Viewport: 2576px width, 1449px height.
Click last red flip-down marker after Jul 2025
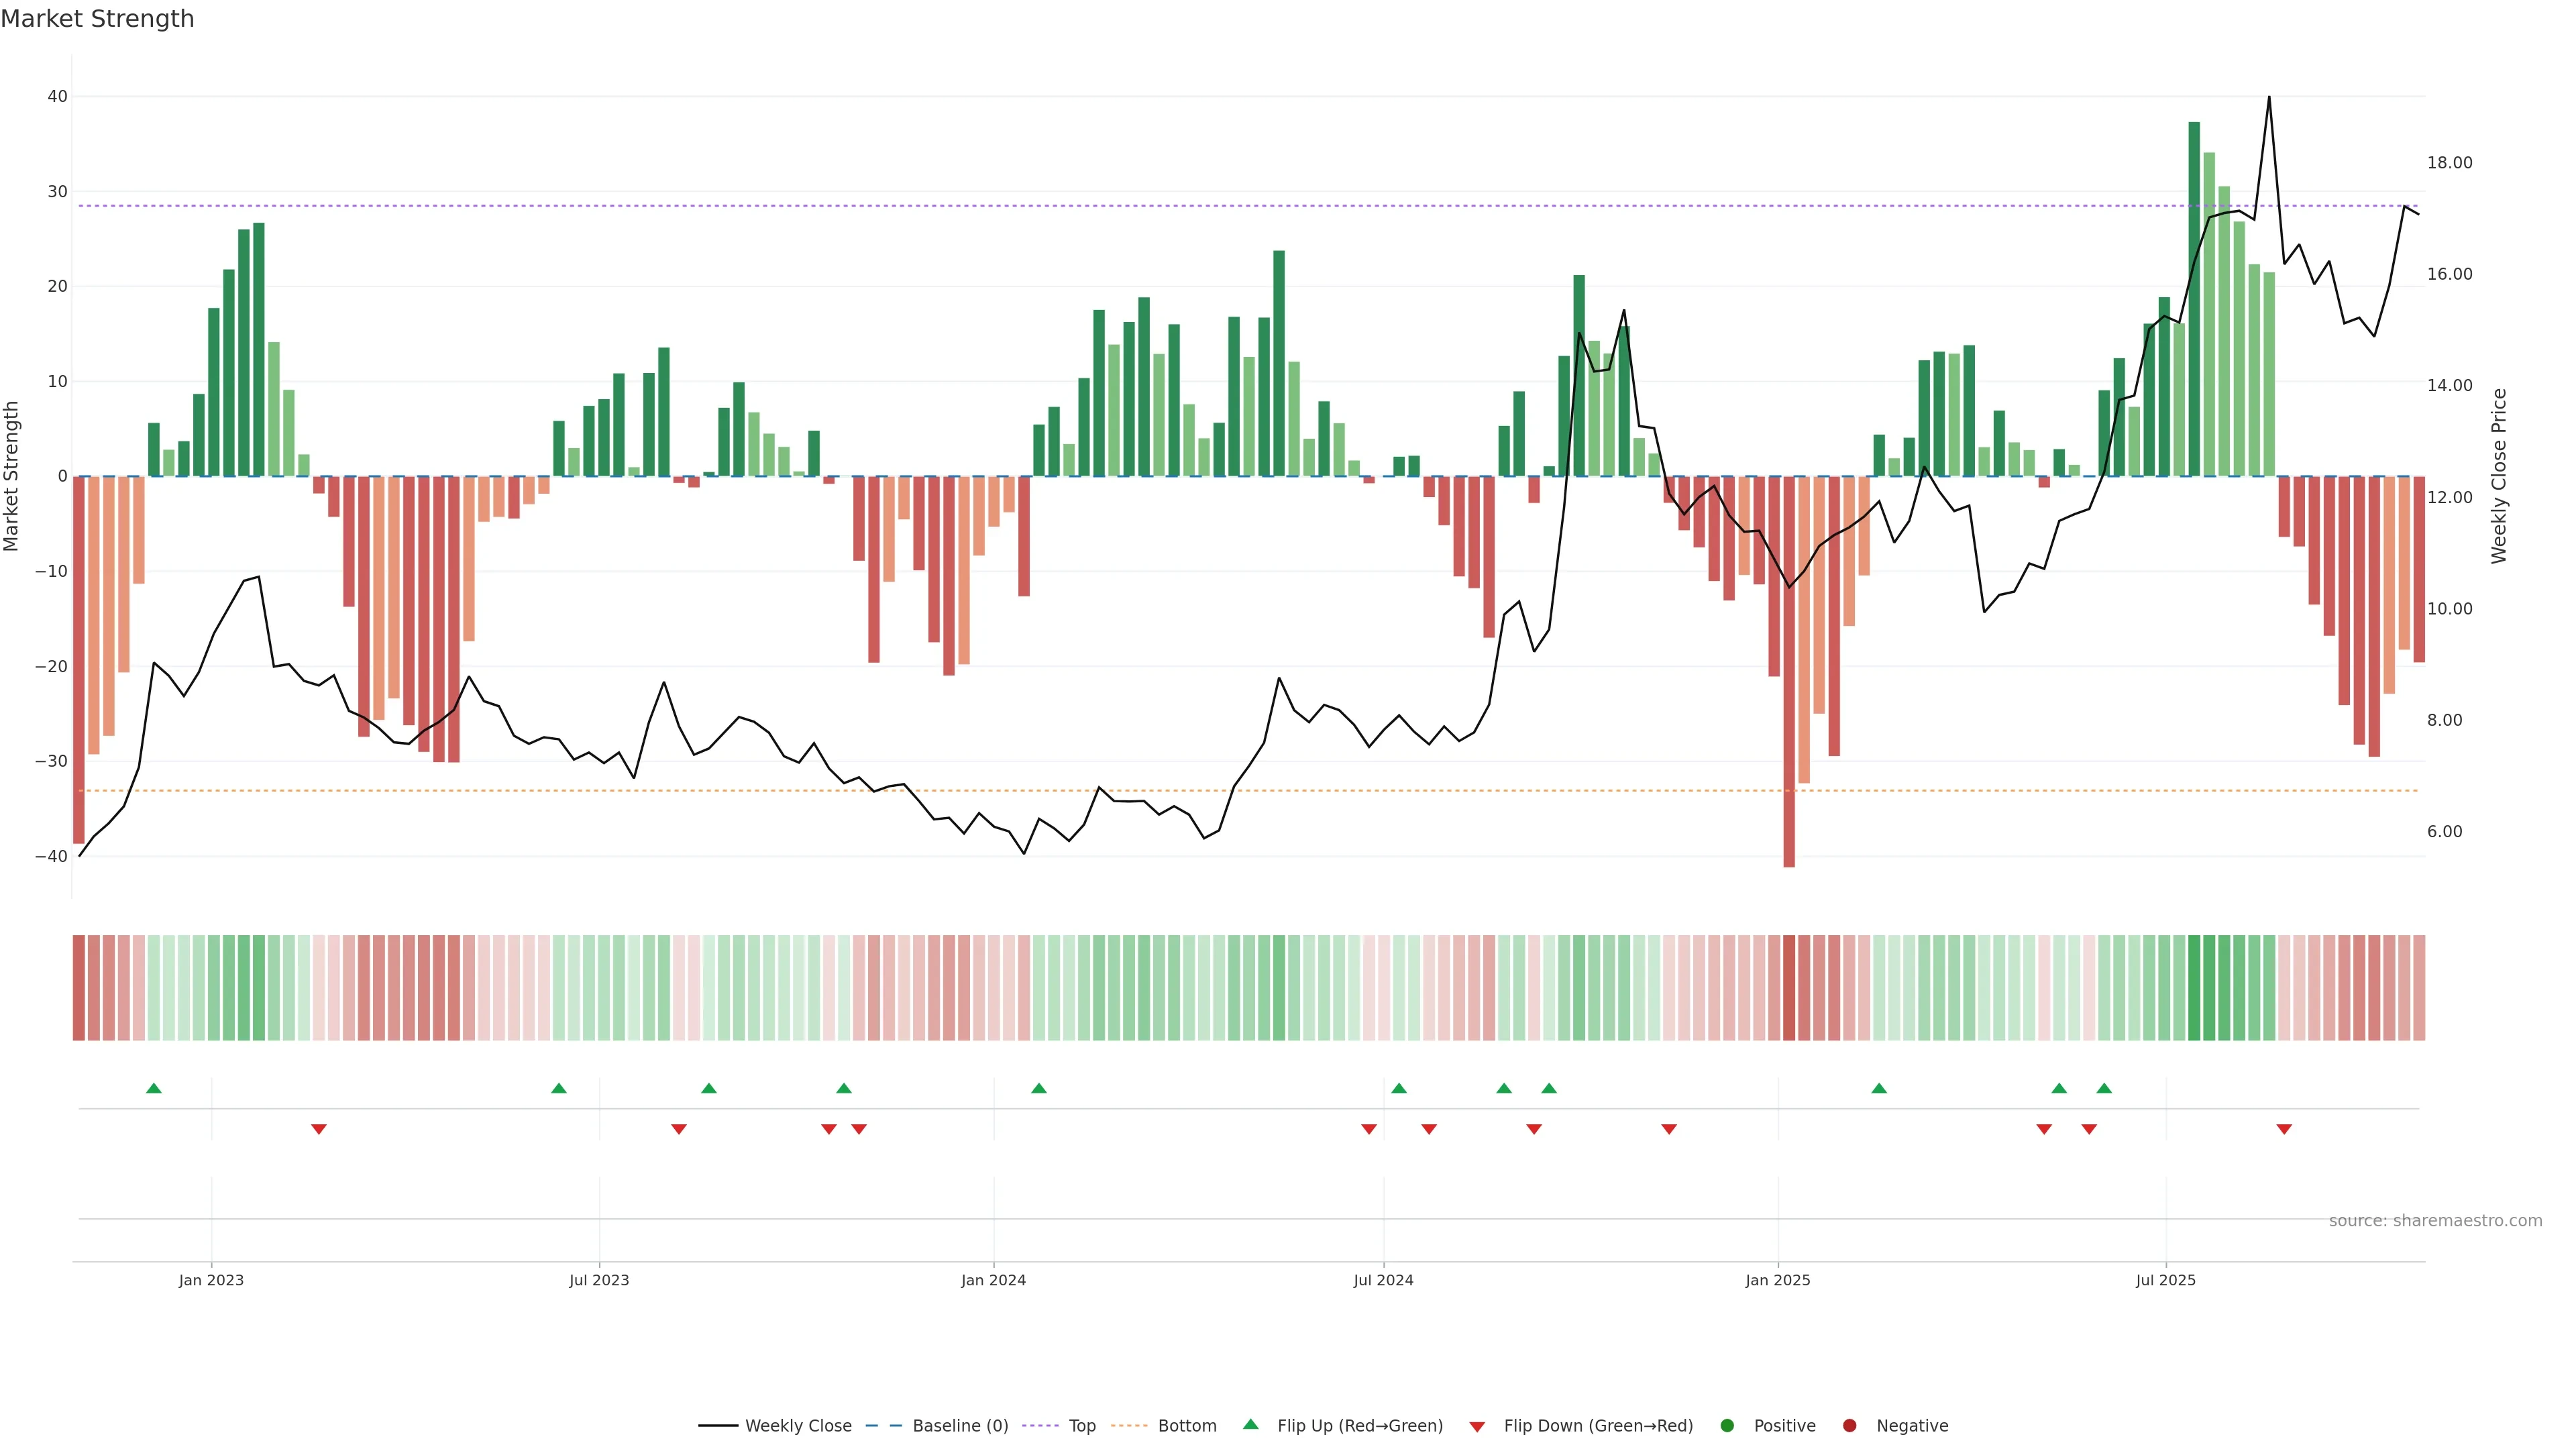point(2284,1129)
